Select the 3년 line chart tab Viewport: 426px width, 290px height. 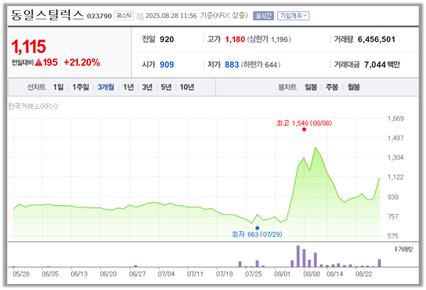[x=147, y=87]
